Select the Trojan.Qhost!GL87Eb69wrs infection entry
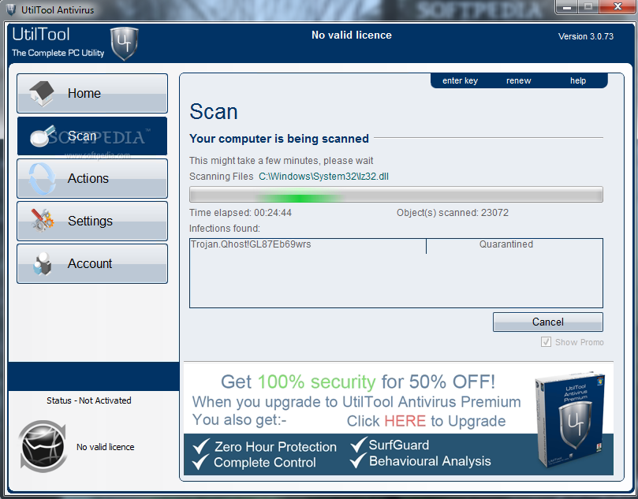This screenshot has width=638, height=499. pyautogui.click(x=251, y=244)
